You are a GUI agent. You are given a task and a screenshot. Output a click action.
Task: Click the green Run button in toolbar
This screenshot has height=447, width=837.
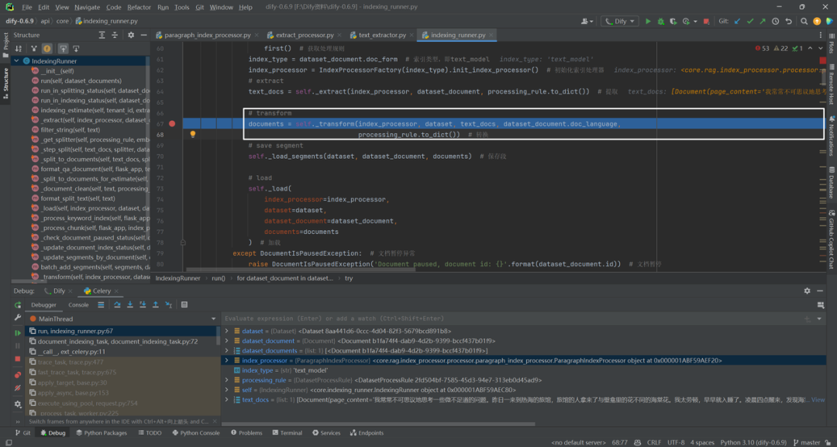pyautogui.click(x=648, y=22)
